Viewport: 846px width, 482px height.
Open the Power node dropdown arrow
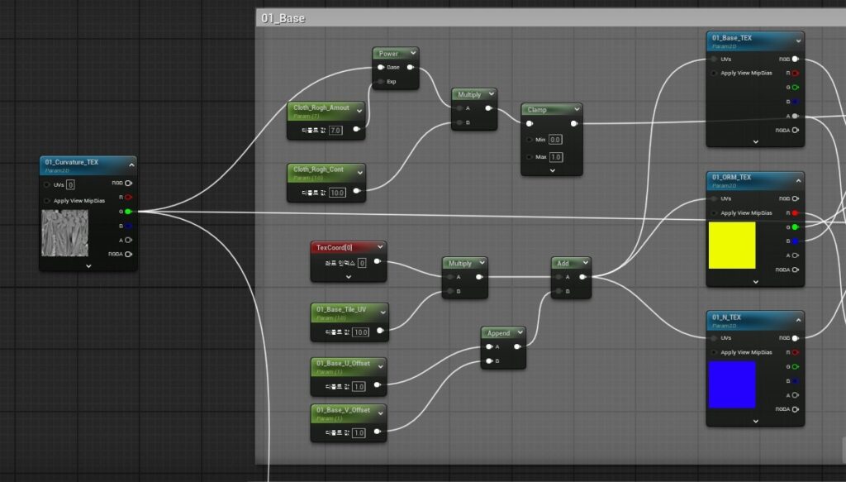click(x=413, y=53)
